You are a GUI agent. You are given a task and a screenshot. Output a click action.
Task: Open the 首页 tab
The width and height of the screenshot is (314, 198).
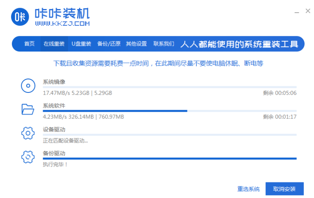30,44
